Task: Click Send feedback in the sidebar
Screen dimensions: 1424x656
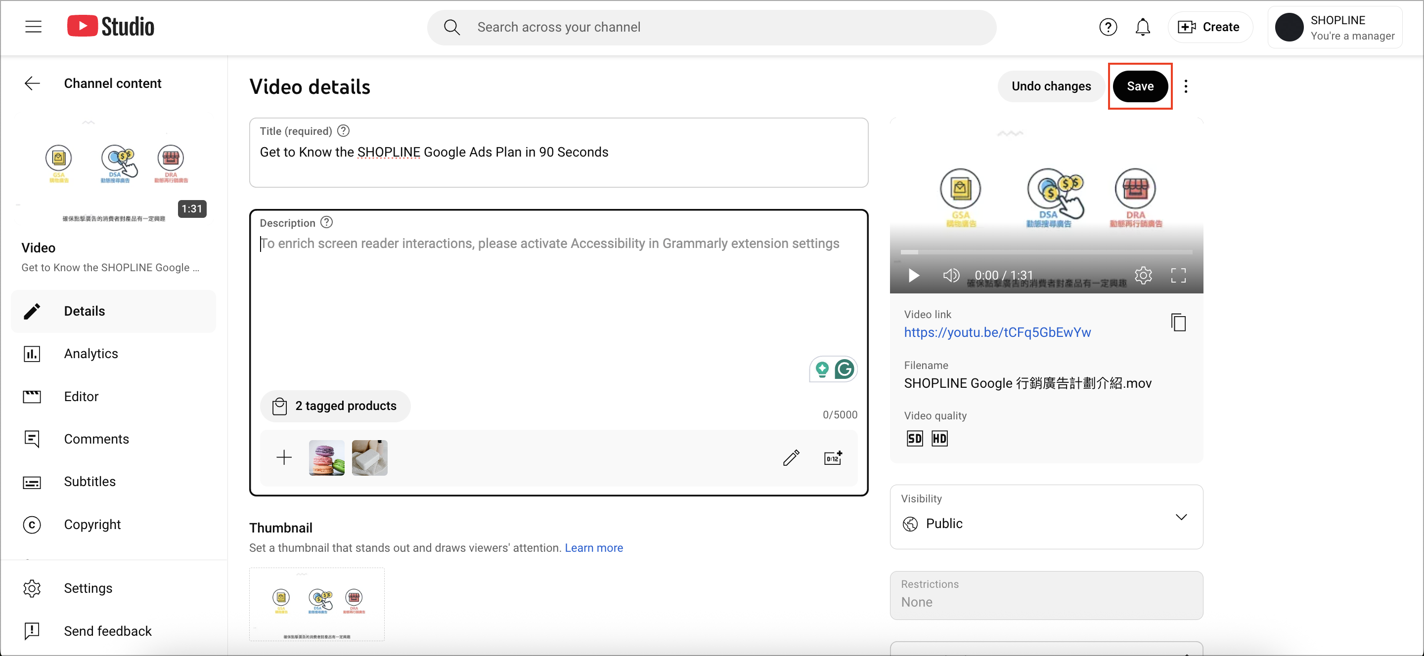Action: 113,631
